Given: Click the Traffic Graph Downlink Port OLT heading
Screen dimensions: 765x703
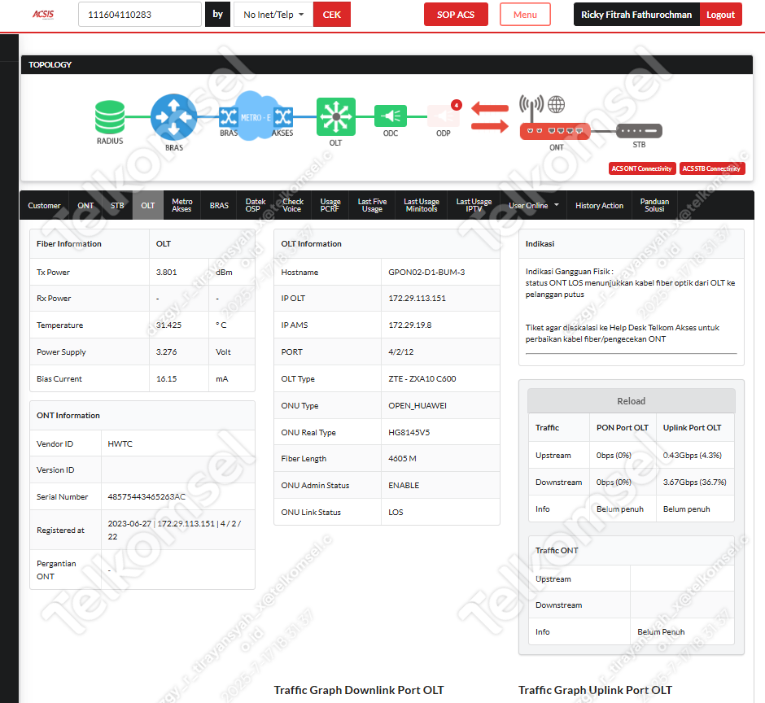Looking at the screenshot, I should [359, 690].
